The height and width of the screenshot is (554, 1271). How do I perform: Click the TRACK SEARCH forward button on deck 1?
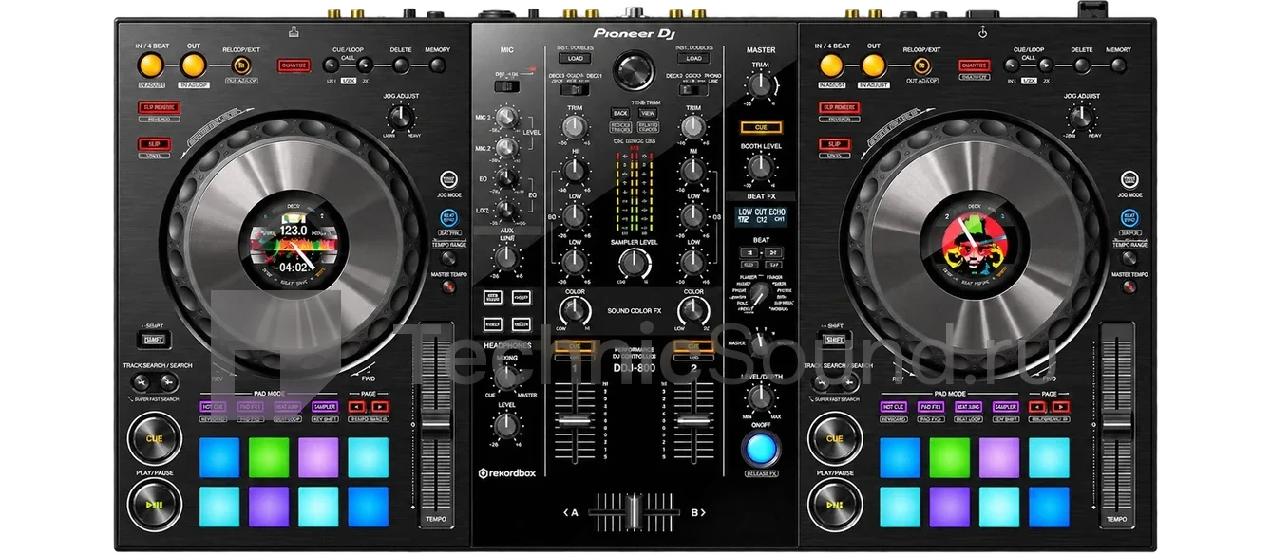click(x=169, y=382)
